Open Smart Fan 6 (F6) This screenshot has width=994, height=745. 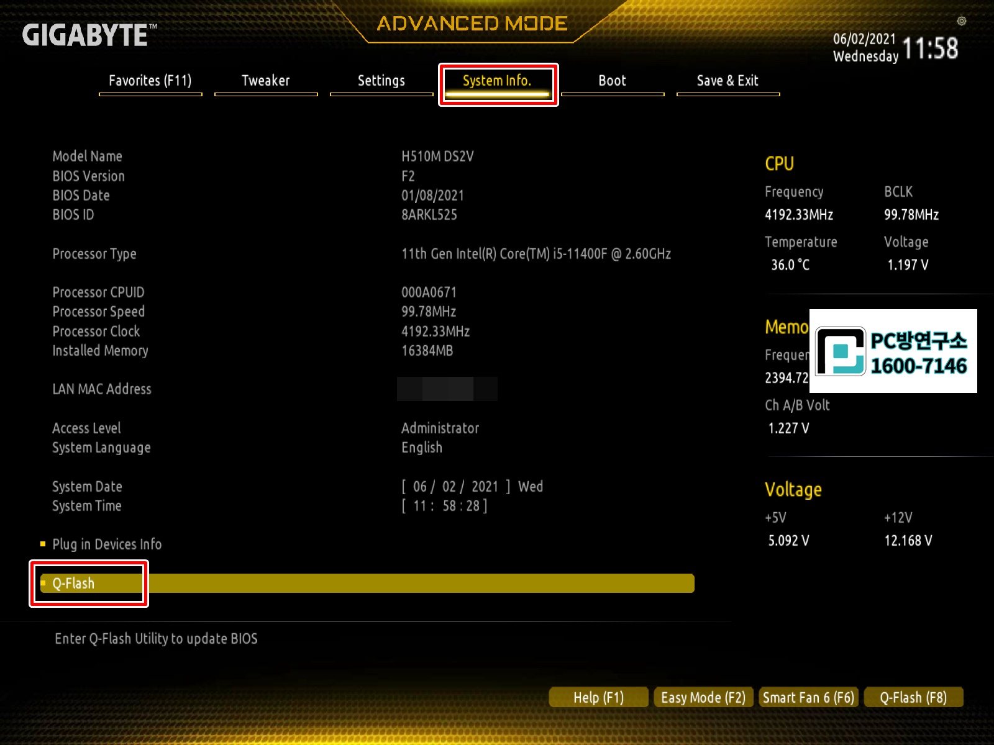pos(808,697)
